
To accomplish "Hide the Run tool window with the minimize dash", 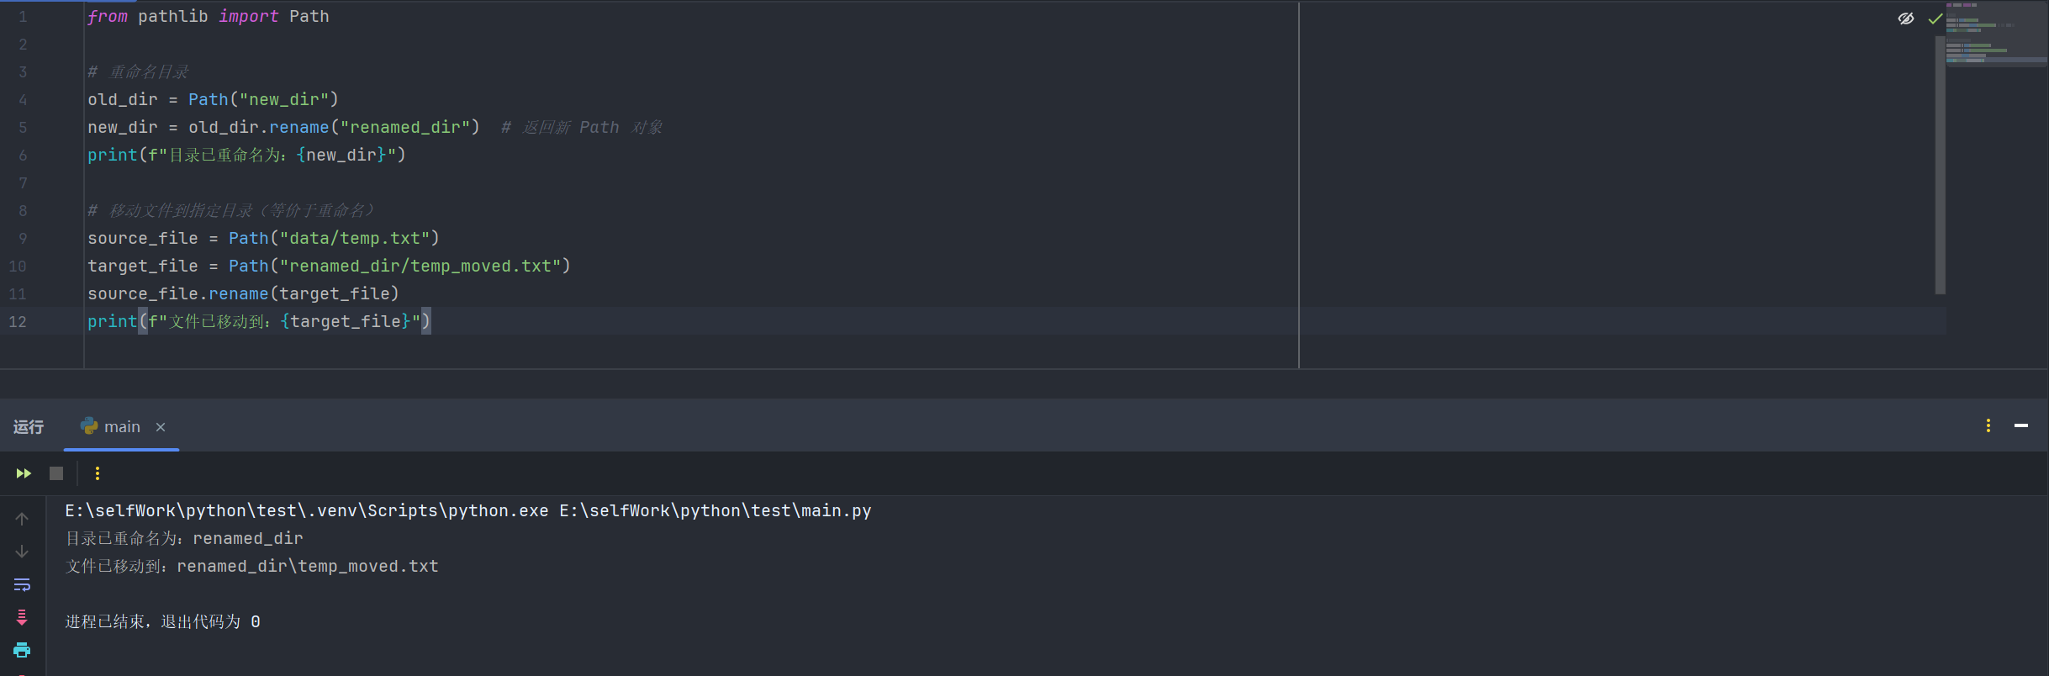I will [x=2021, y=425].
